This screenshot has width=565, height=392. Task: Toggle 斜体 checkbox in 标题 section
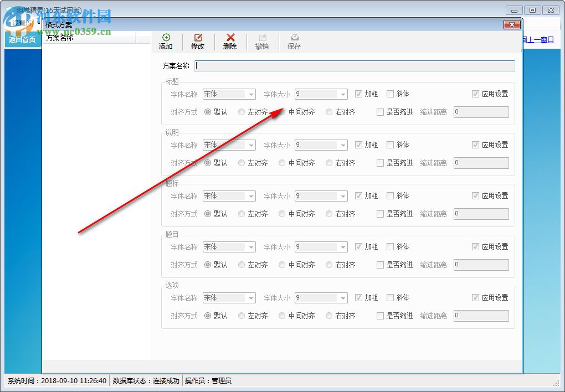tap(390, 94)
